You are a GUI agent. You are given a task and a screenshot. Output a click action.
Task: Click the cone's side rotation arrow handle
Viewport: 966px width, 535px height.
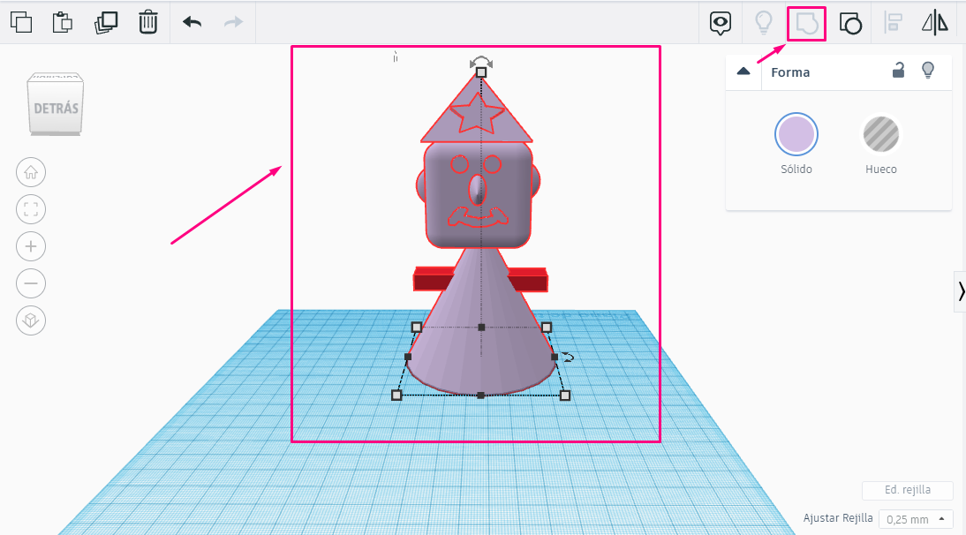tap(569, 357)
